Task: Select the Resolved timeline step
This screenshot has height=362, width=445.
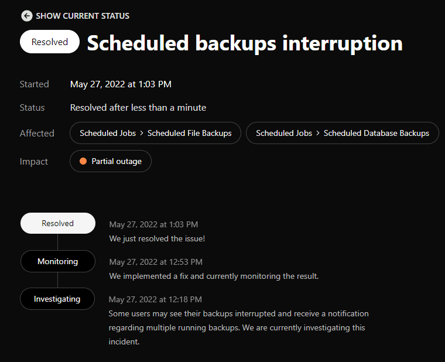Action: (x=57, y=223)
